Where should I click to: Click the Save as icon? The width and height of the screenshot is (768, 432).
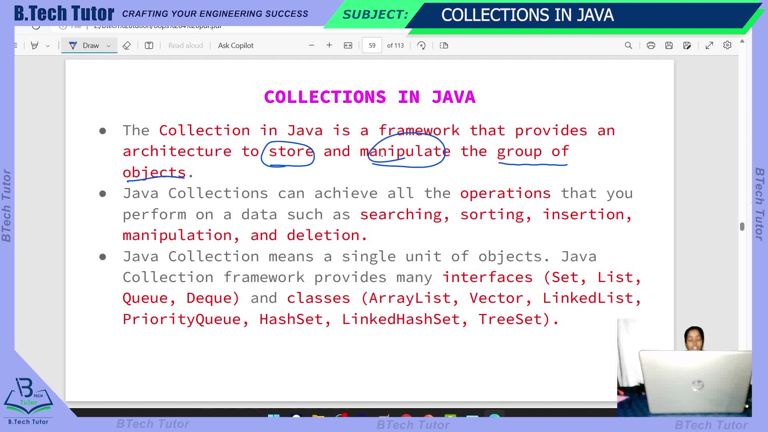[x=687, y=46]
